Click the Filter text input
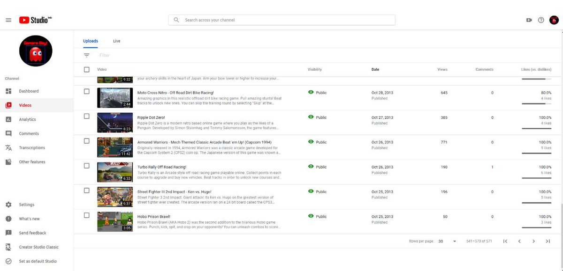Screen dimensions: 563x271 [105, 55]
